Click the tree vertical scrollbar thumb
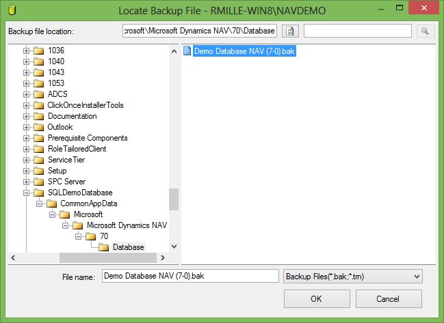 [x=174, y=199]
